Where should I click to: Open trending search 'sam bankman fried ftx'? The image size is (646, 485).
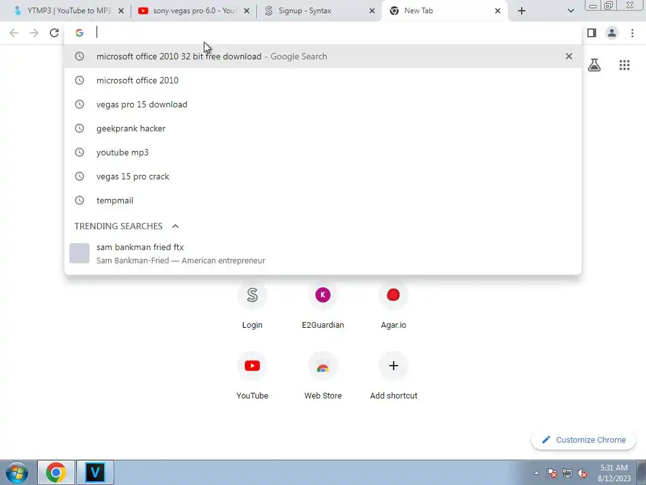click(322, 253)
